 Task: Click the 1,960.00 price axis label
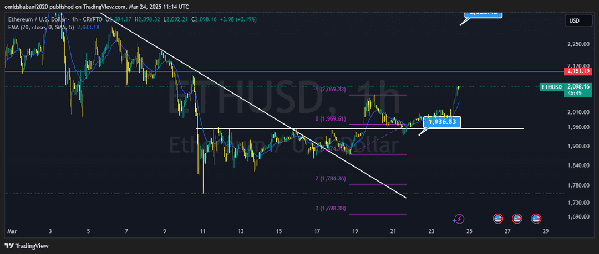[578, 127]
